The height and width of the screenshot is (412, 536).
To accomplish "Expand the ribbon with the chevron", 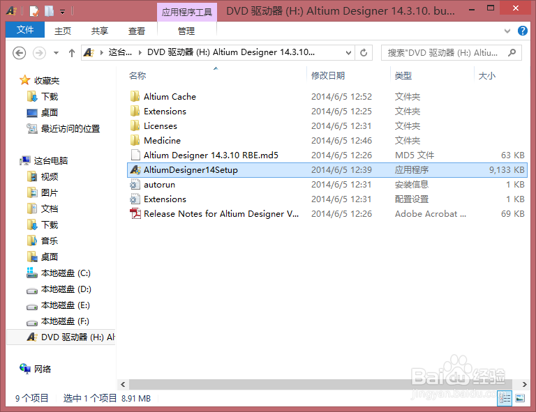I will [507, 31].
